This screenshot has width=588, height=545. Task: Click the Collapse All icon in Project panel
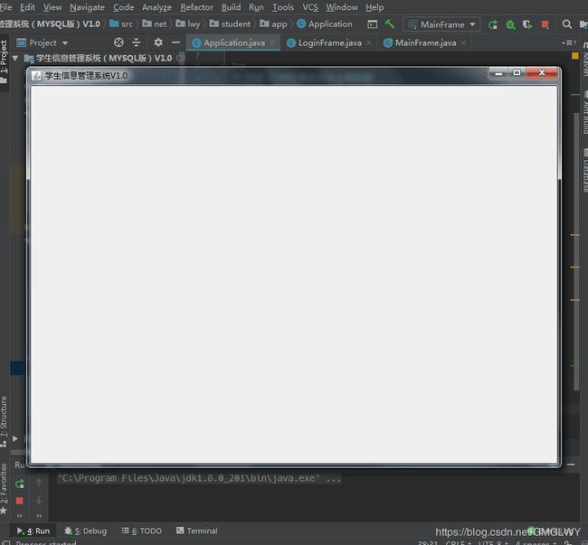[x=136, y=42]
